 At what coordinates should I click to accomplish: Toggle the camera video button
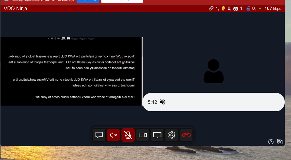click(x=143, y=135)
